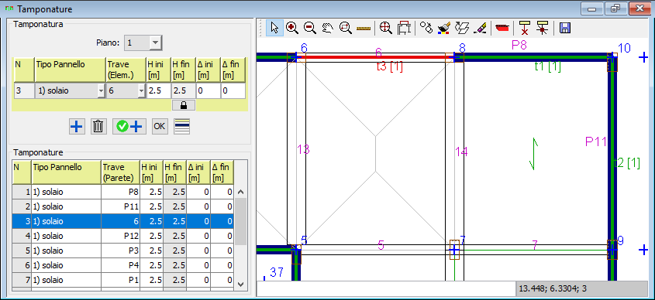Click the command text field under drawing

point(386,288)
